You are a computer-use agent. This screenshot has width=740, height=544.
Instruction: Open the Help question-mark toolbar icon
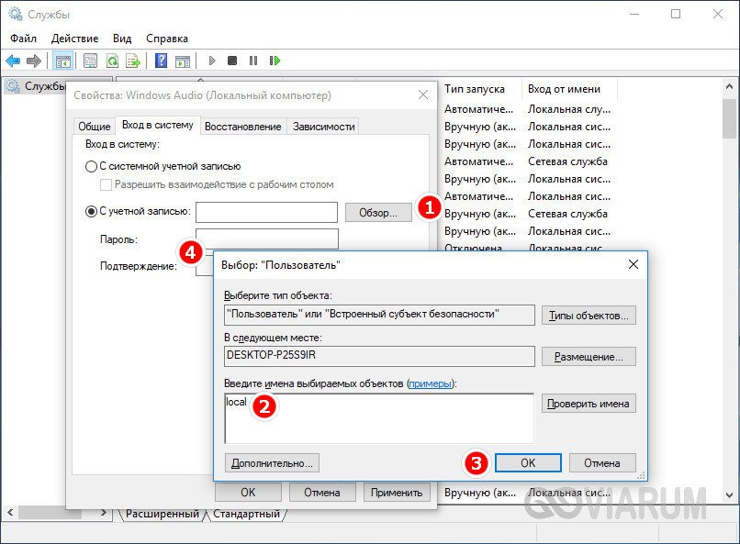(161, 61)
